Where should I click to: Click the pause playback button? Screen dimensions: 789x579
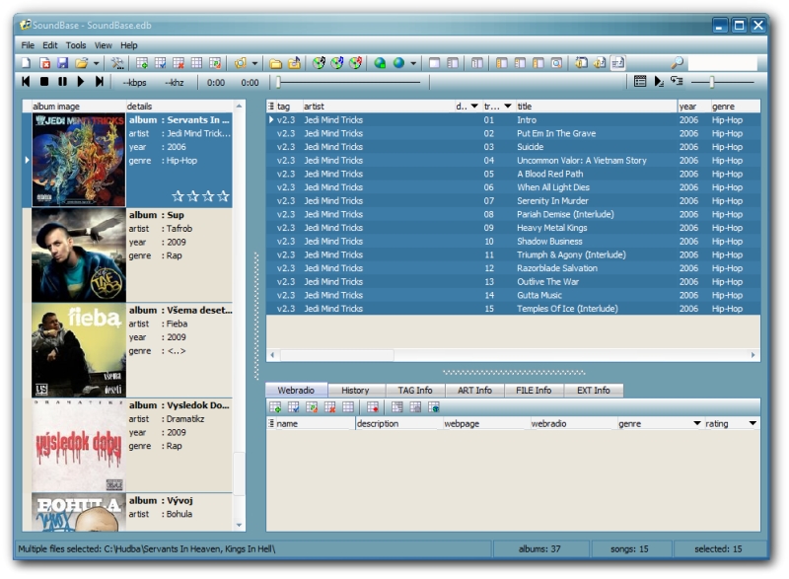tap(62, 81)
